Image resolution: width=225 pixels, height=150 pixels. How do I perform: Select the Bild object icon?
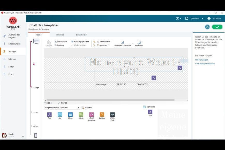point(60,114)
